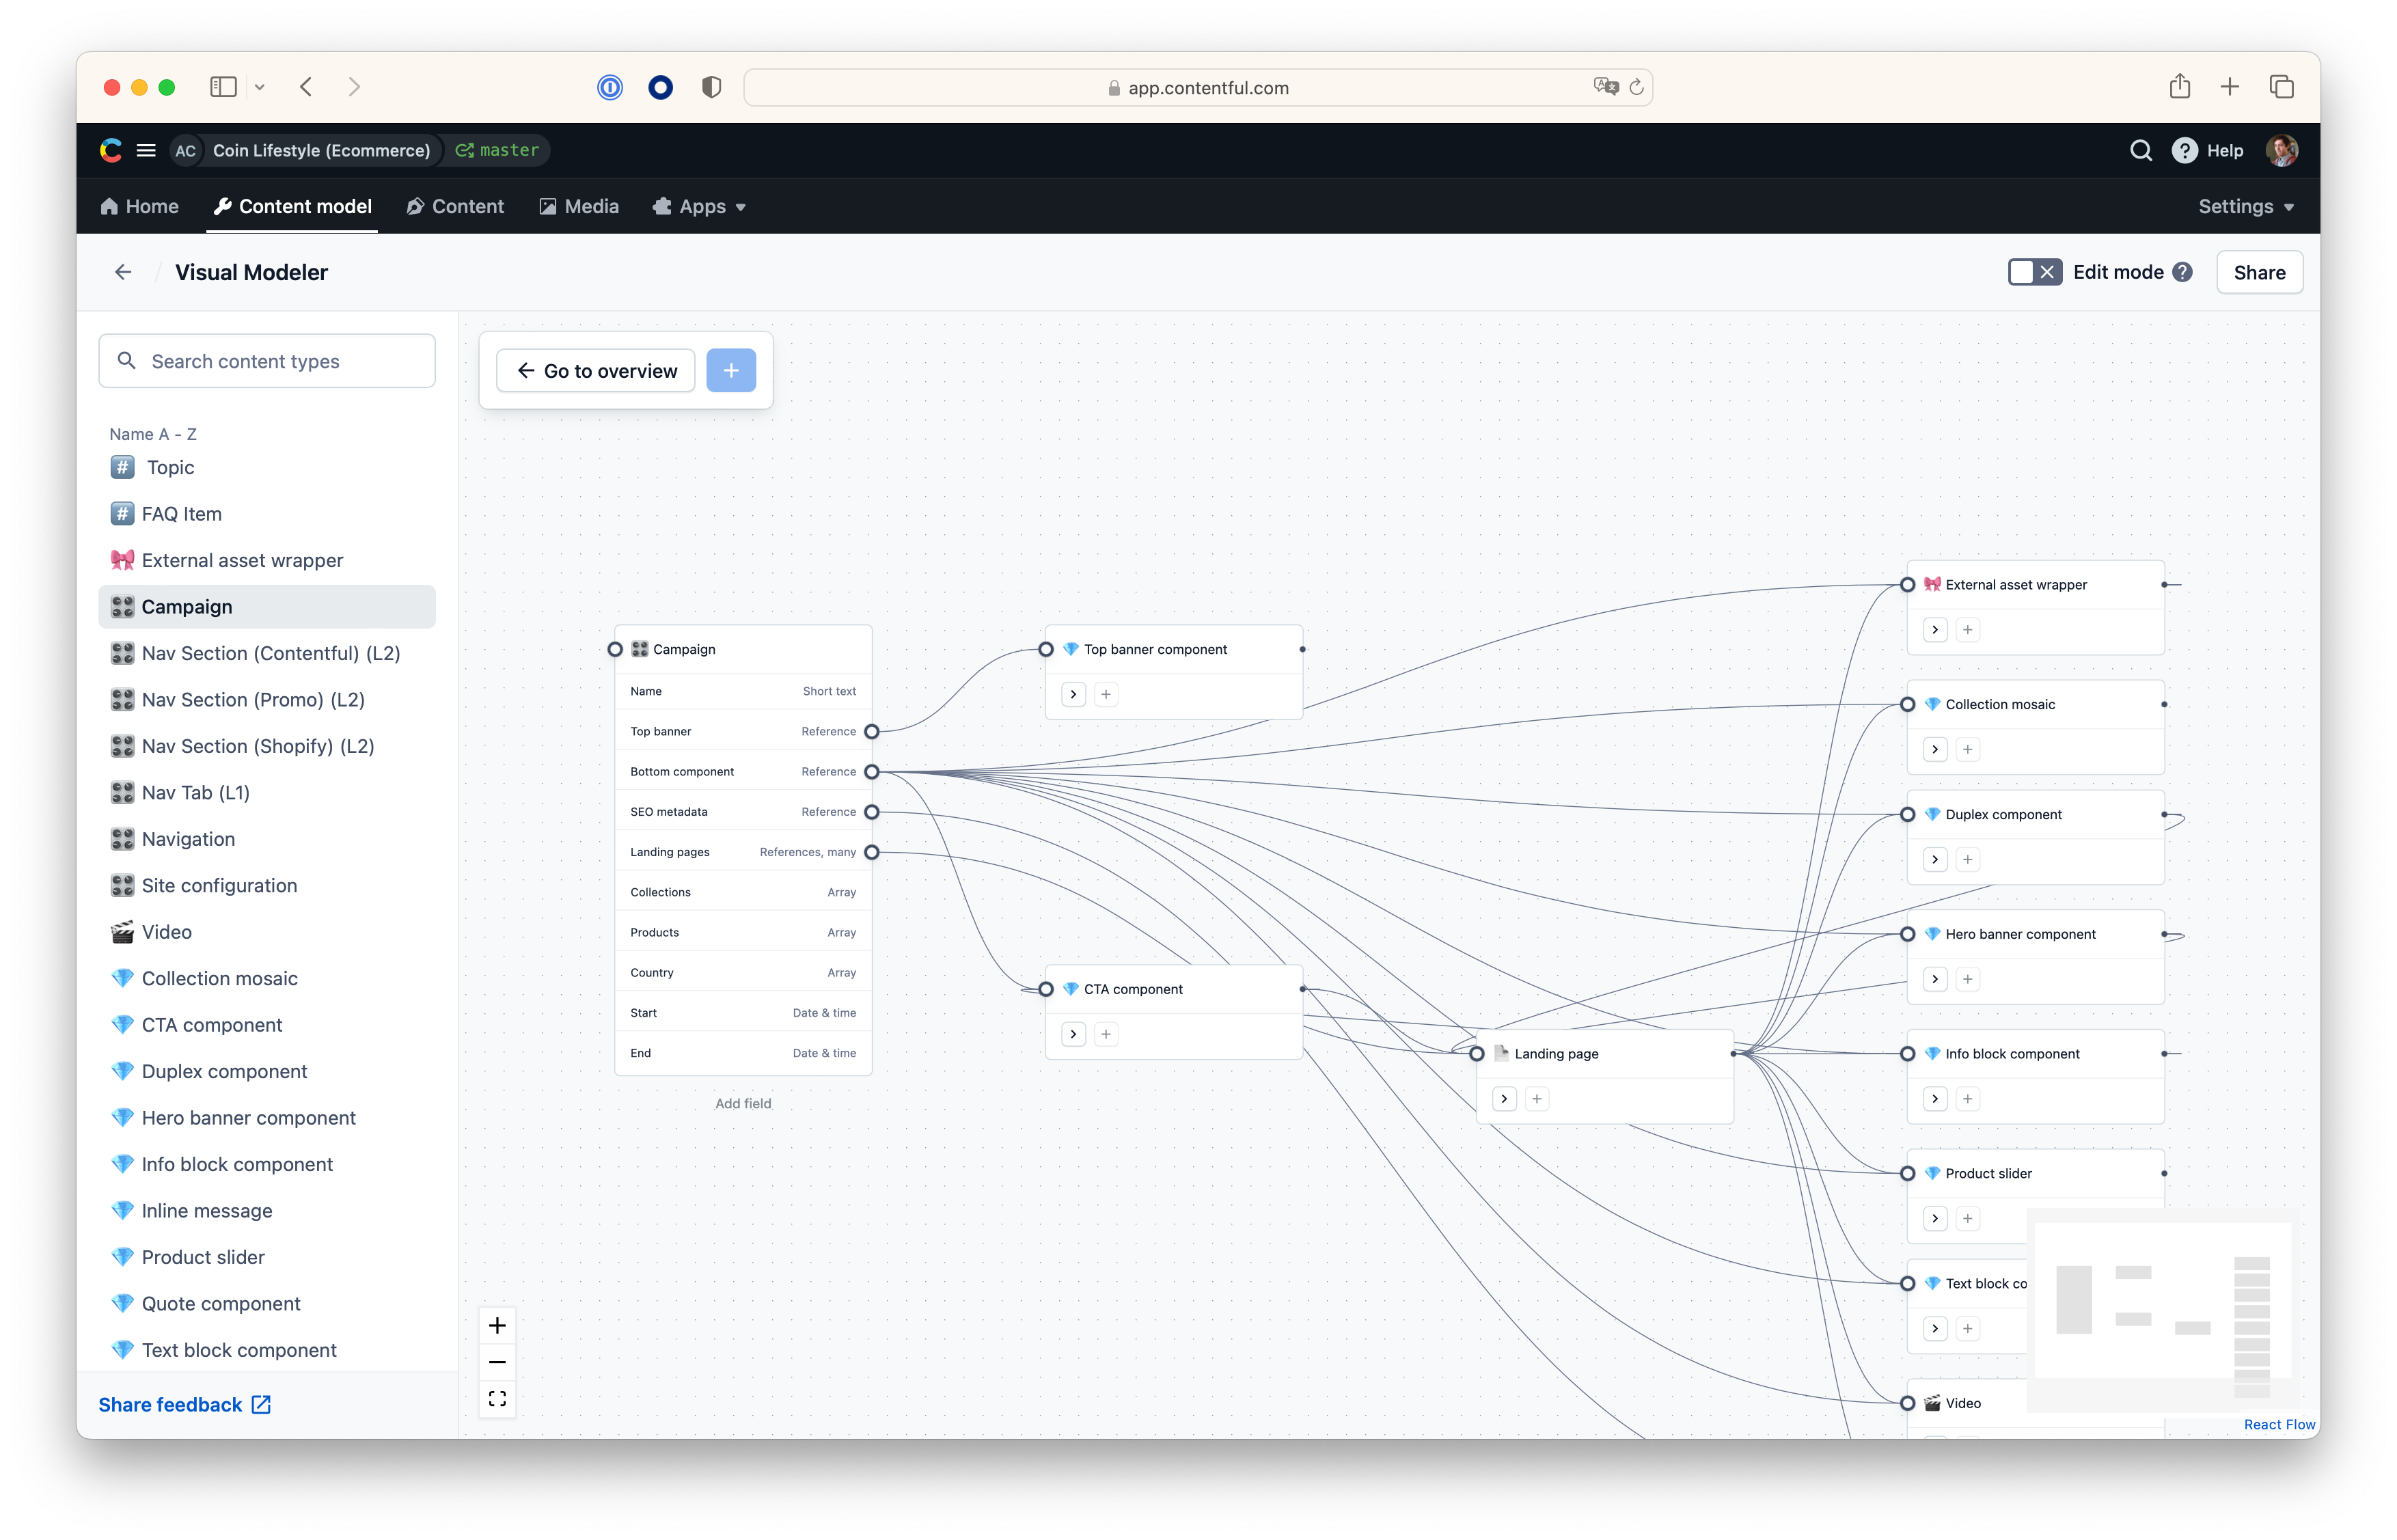2397x1540 pixels.
Task: Click the canvas zoom out minus icon
Action: pyautogui.click(x=497, y=1362)
